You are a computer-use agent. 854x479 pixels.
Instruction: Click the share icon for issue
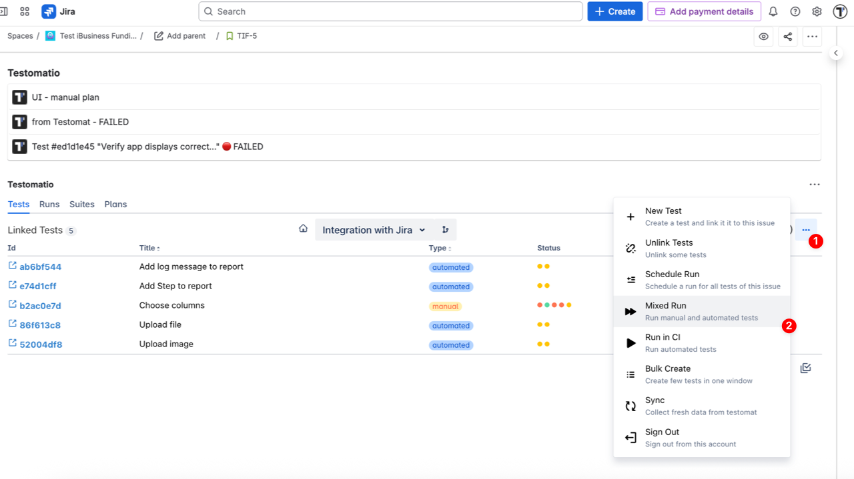788,37
